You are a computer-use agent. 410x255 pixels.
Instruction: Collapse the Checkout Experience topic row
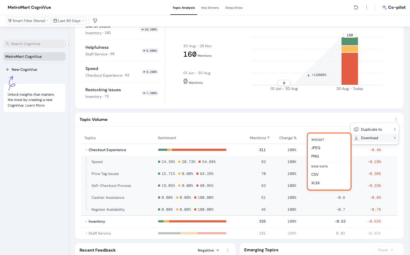pos(86,150)
